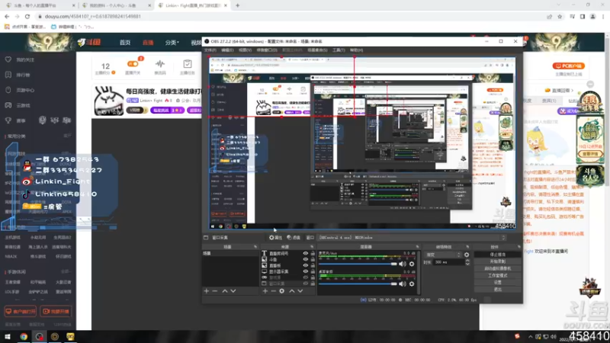Open source properties gear below OBS Sources list
Image resolution: width=610 pixels, height=343 pixels.
pyautogui.click(x=282, y=291)
